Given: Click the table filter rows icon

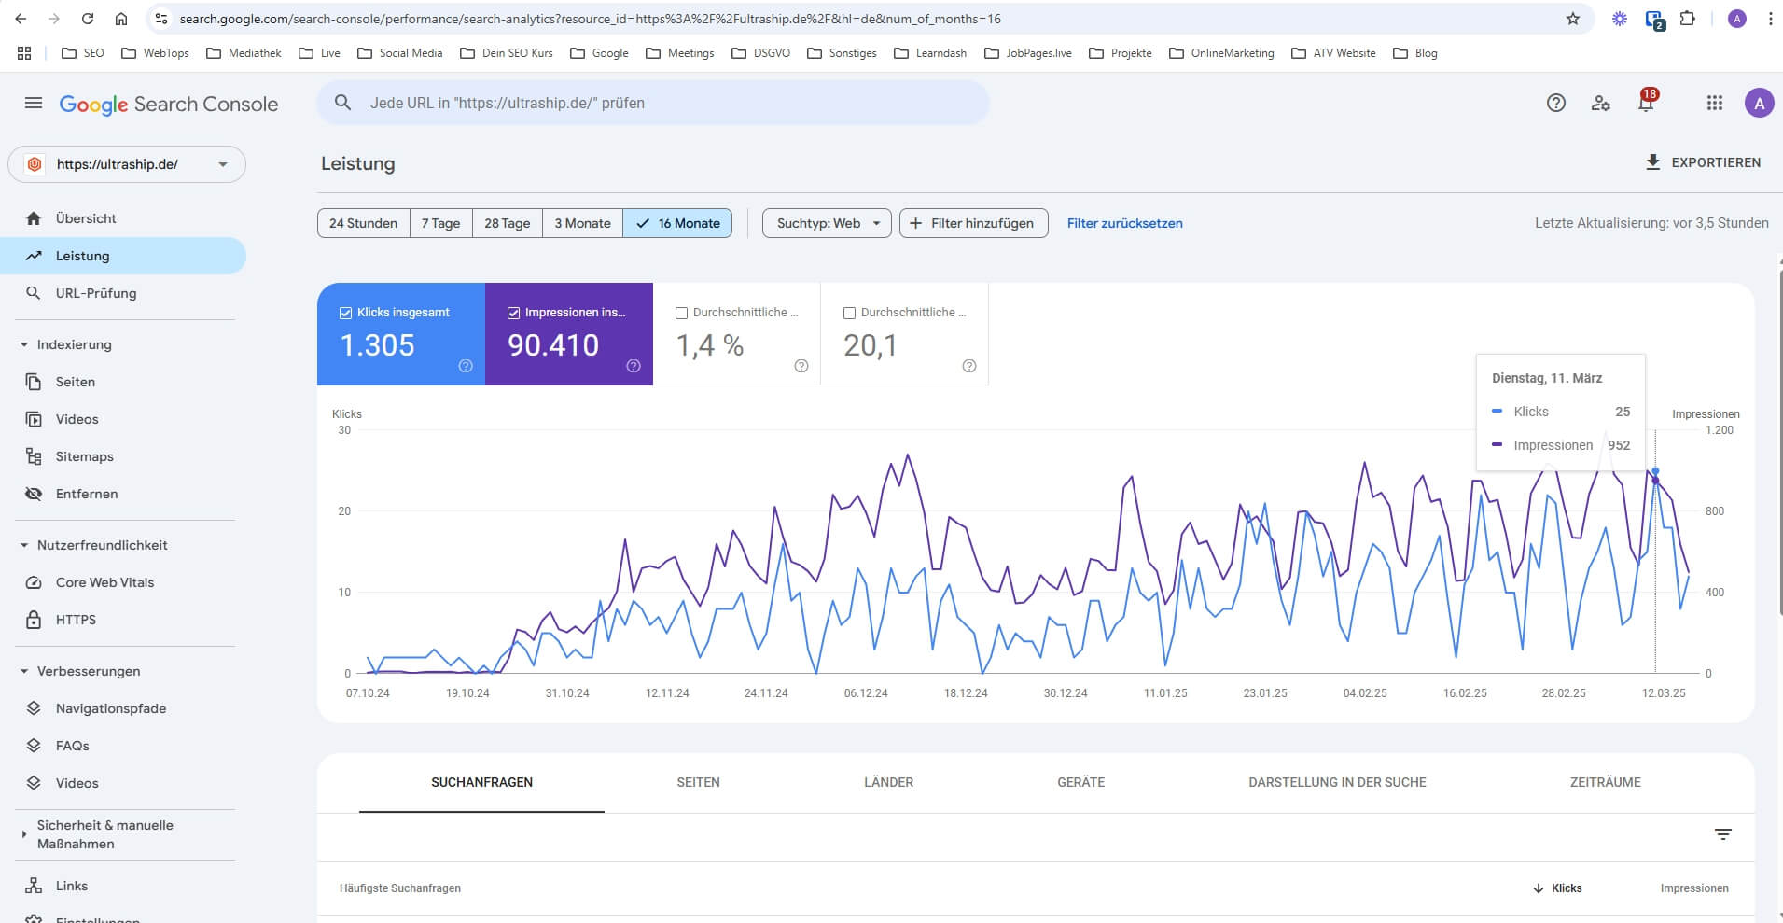Looking at the screenshot, I should pyautogui.click(x=1722, y=834).
